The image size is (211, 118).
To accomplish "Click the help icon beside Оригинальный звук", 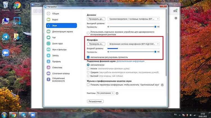I will pyautogui.click(x=162, y=85).
